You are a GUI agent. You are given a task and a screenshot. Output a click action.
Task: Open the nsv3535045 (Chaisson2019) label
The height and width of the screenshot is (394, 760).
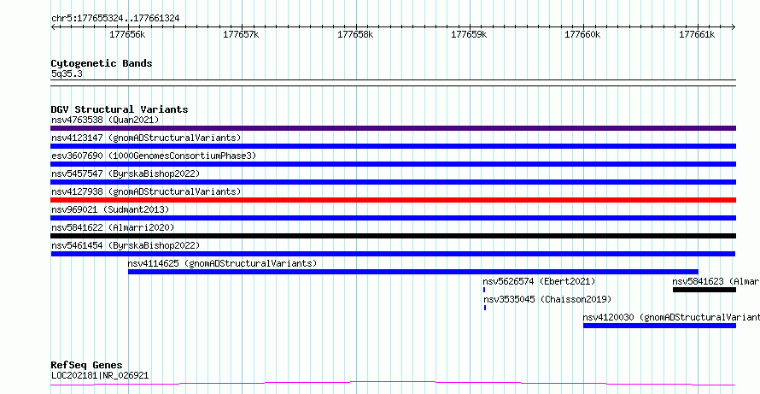coord(547,299)
